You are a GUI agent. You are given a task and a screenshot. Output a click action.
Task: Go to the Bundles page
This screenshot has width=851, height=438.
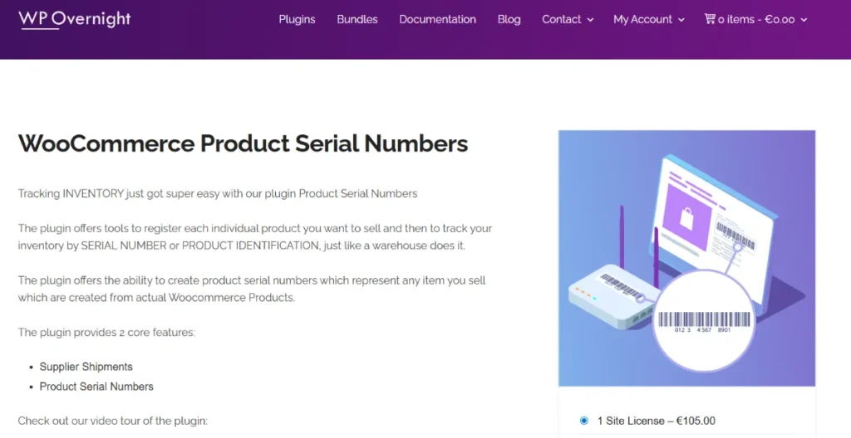tap(357, 19)
